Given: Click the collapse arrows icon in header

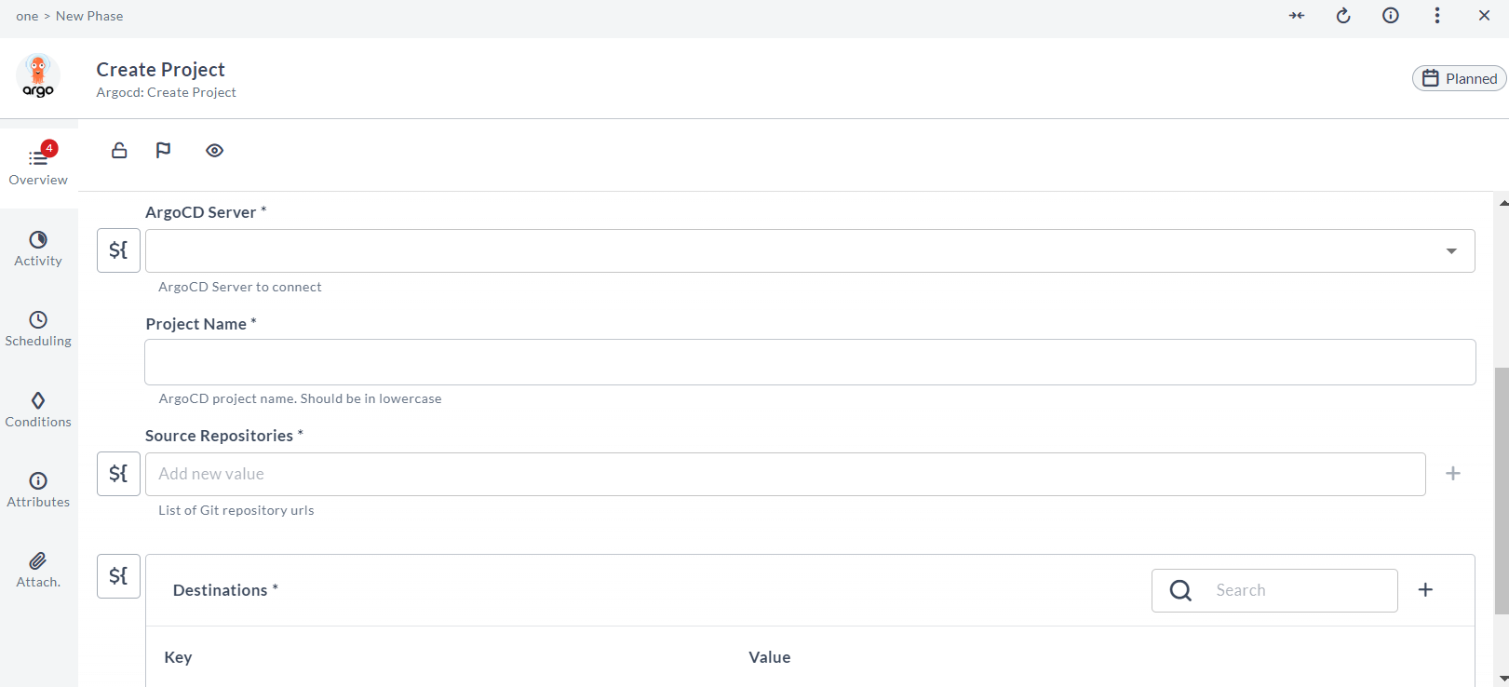Looking at the screenshot, I should coord(1297,16).
